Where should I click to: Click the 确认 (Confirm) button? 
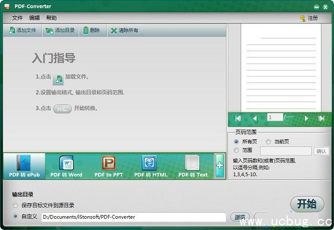point(321,151)
